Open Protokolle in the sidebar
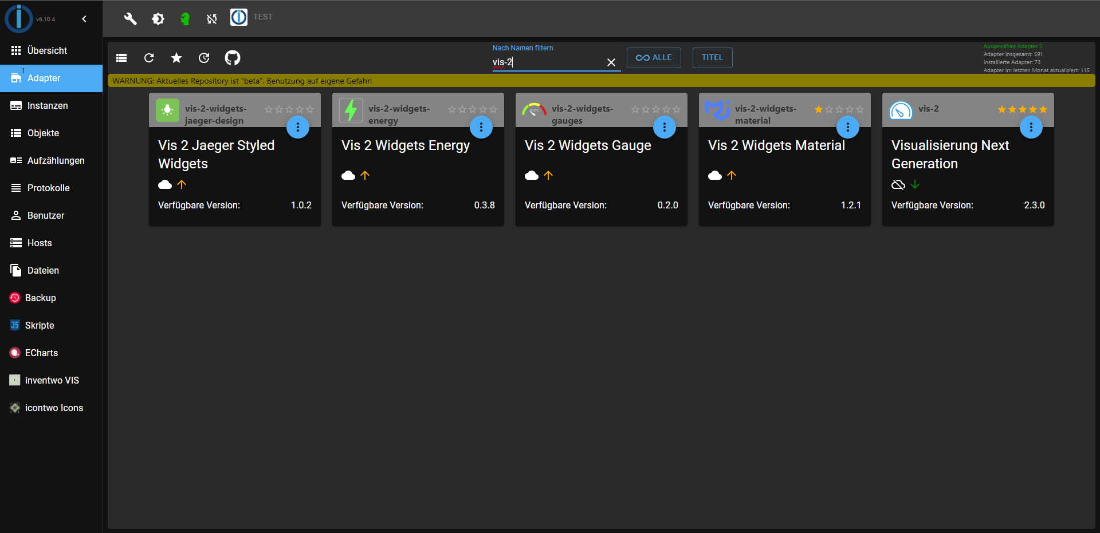The height and width of the screenshot is (533, 1100). (52, 188)
